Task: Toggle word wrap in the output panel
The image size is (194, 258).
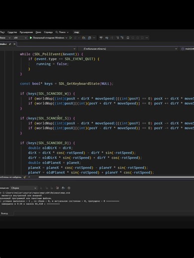Action: click(63, 188)
